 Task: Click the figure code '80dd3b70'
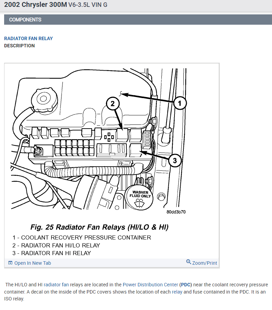[x=176, y=212]
